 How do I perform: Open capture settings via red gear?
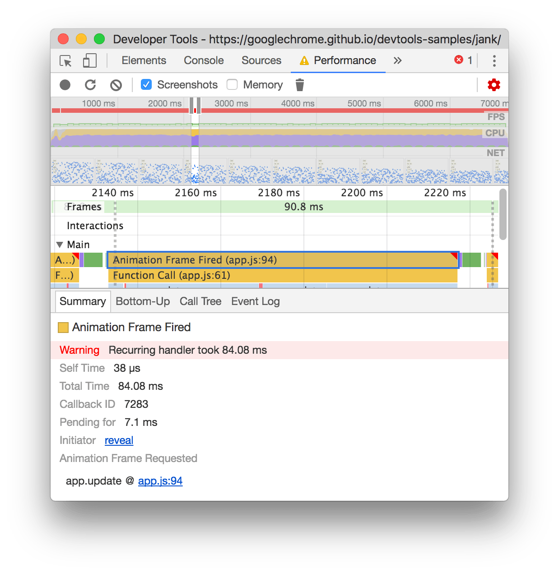(x=494, y=85)
